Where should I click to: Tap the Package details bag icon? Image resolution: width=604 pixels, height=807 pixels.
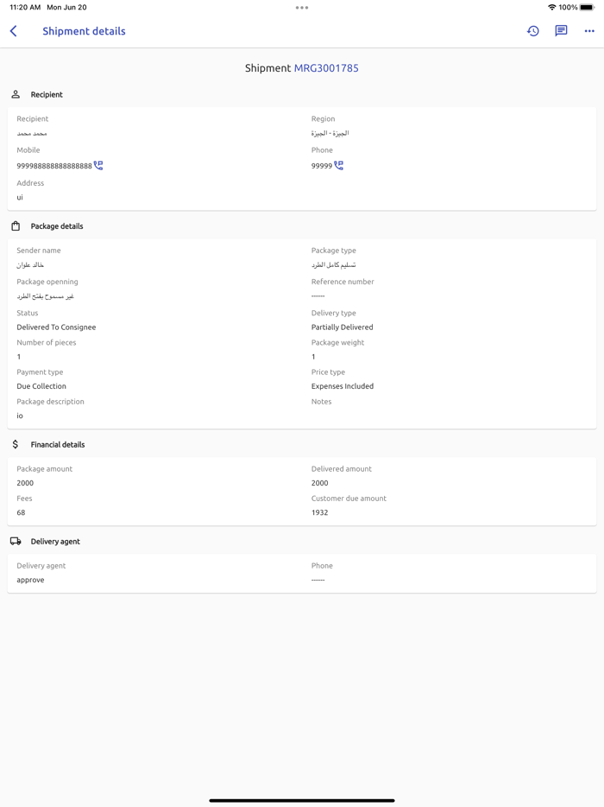(x=16, y=226)
